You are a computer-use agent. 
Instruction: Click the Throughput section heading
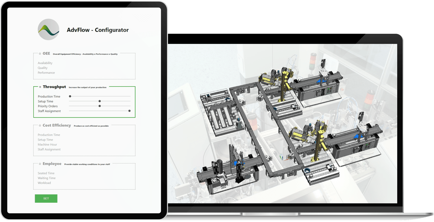click(x=54, y=87)
